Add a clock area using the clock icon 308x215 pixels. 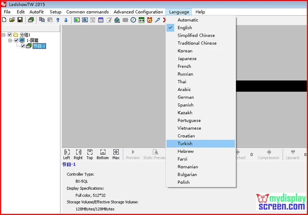[x=133, y=20]
